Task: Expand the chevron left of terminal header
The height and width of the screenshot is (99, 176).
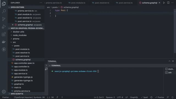Action: pos(46,65)
